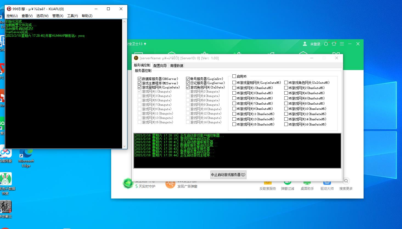Open the 极兔子数据恢复 desktop icon

[6, 183]
